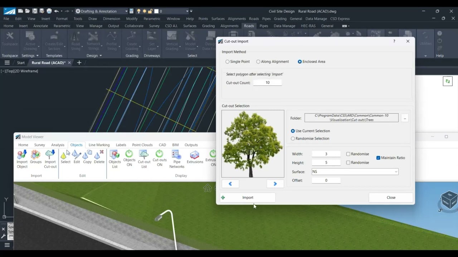Screen dimensions: 458x257
Task: Click the Edit object tool
Action: [x=77, y=157]
